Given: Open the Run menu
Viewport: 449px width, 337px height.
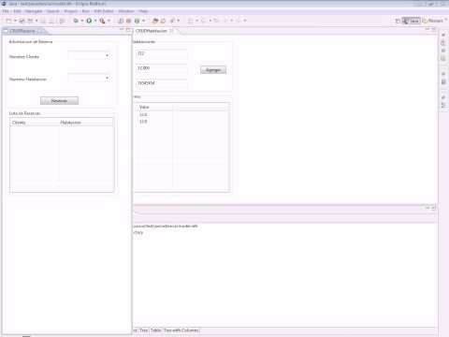Looking at the screenshot, I should (86, 11).
